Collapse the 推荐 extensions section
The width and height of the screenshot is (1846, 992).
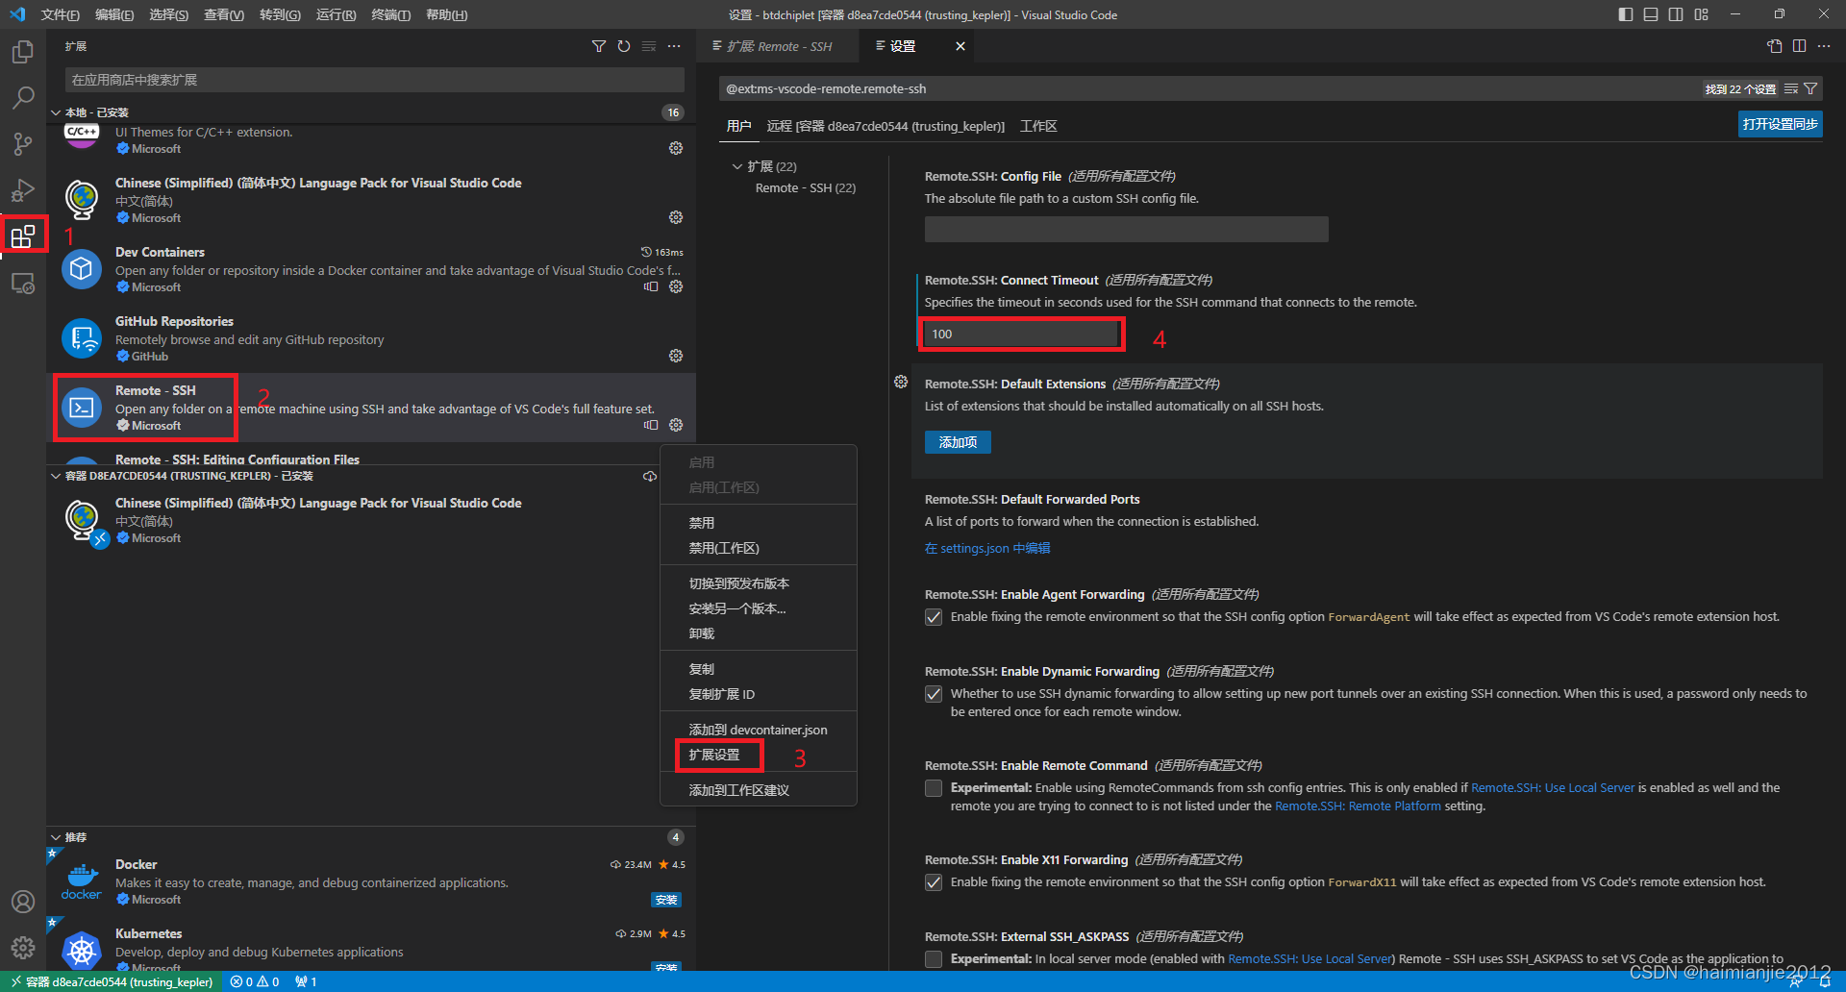(x=55, y=836)
